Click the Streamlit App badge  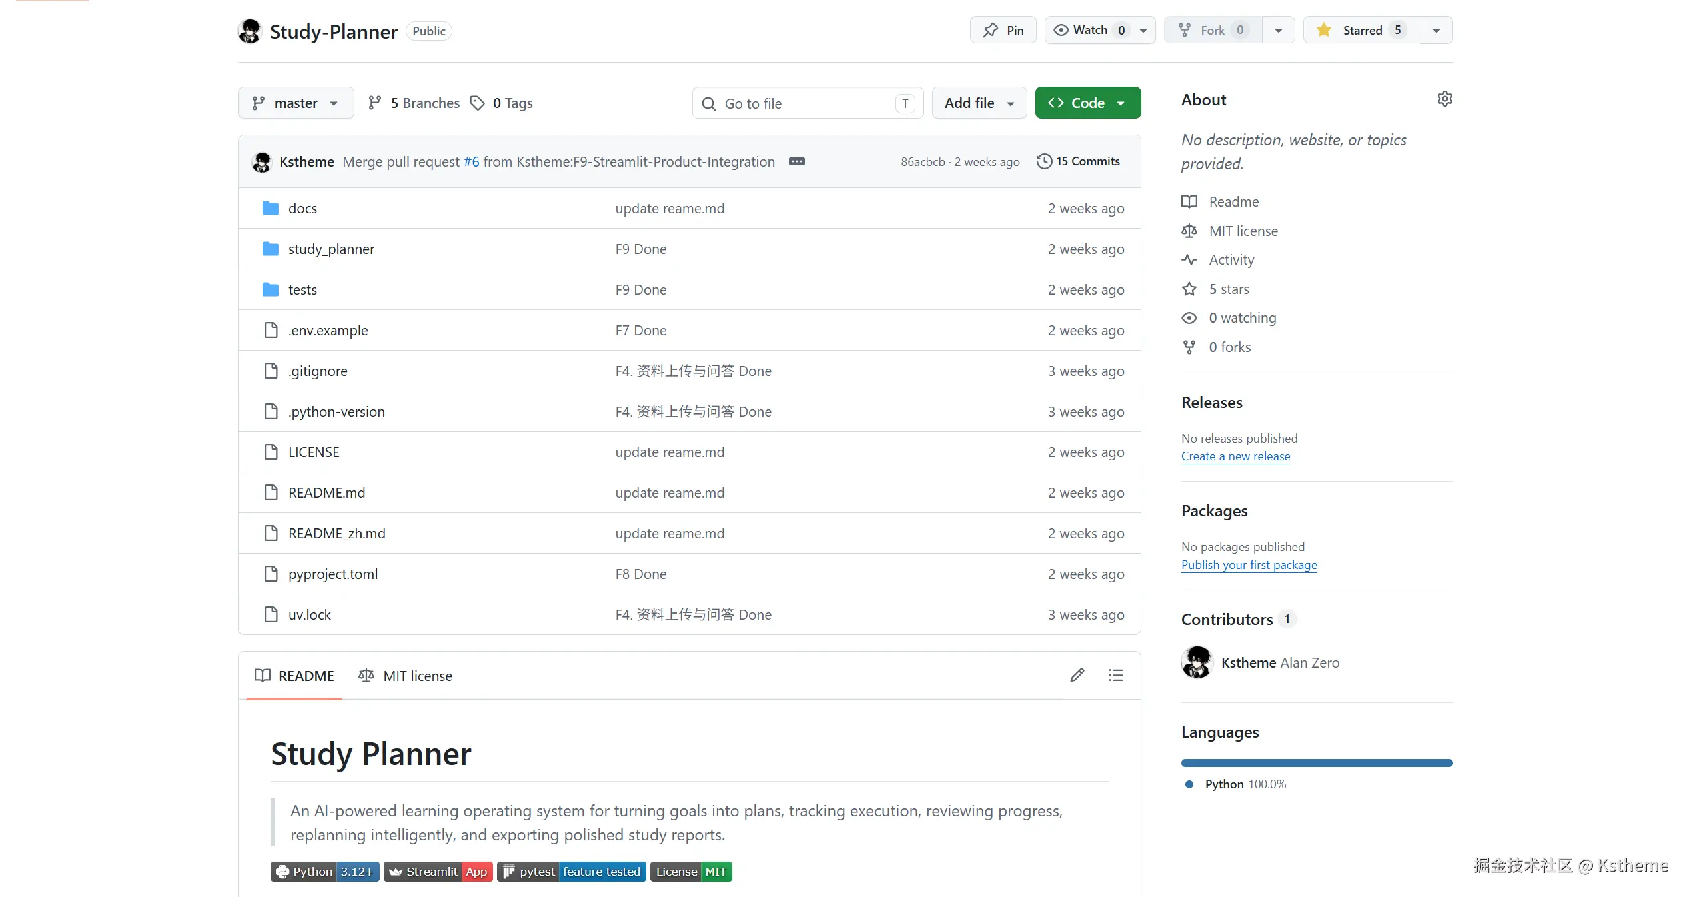438,872
